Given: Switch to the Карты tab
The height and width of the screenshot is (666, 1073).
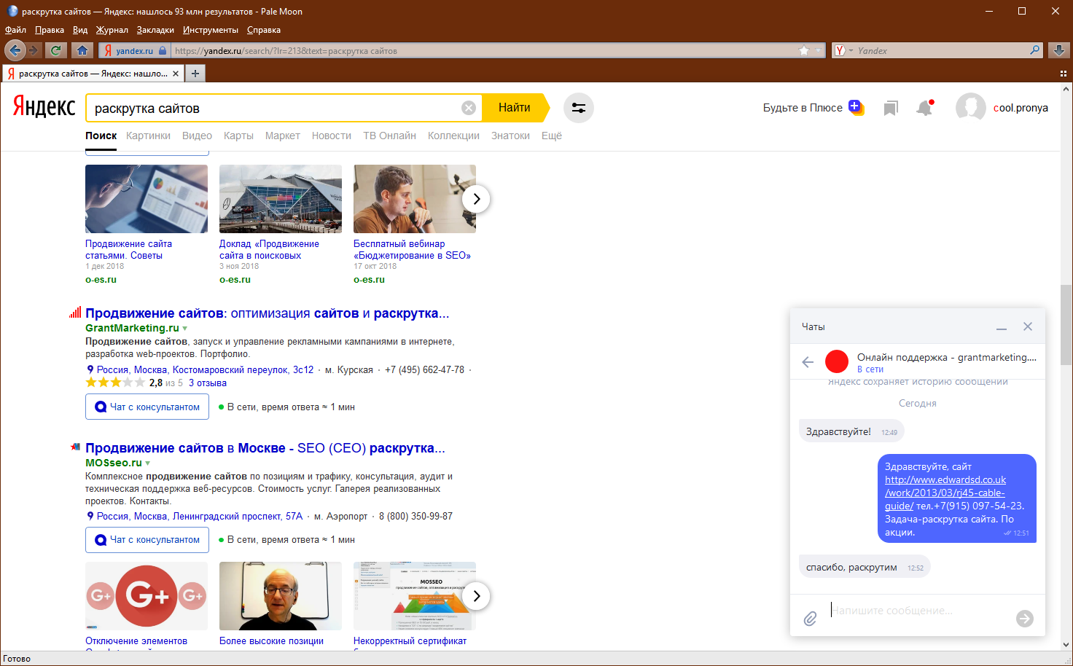Looking at the screenshot, I should pyautogui.click(x=238, y=136).
